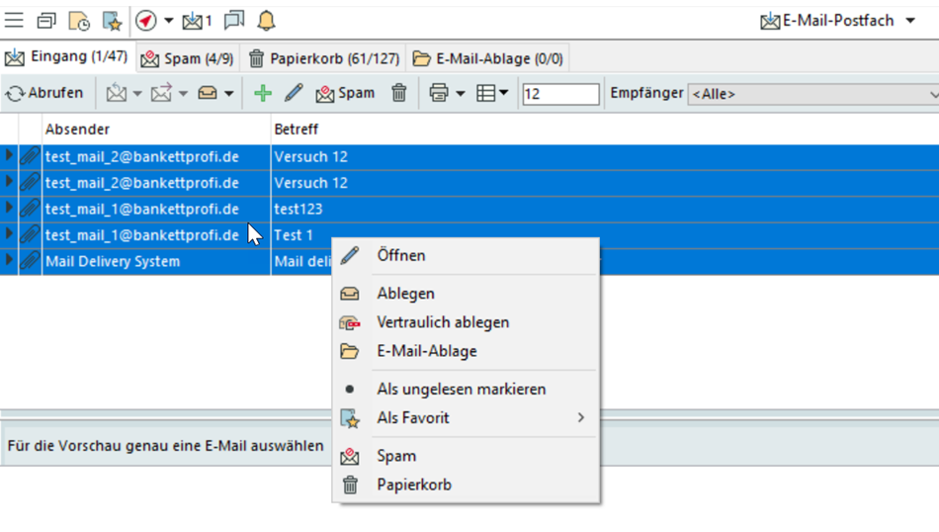Expand the first Versuch 12 email row
The image size is (939, 532).
coord(9,156)
